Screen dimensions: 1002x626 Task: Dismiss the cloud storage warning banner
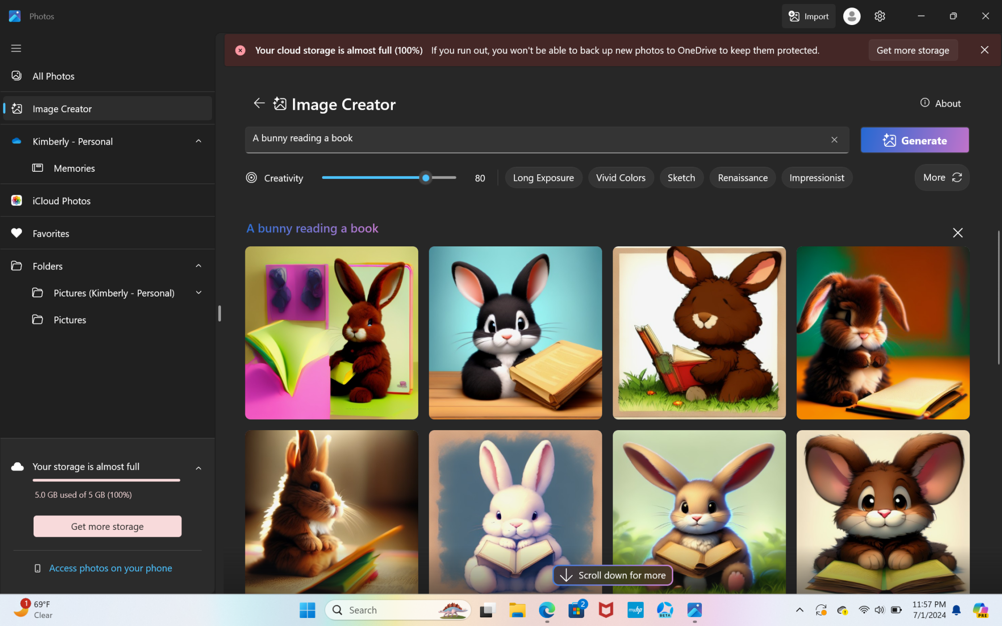click(x=984, y=50)
